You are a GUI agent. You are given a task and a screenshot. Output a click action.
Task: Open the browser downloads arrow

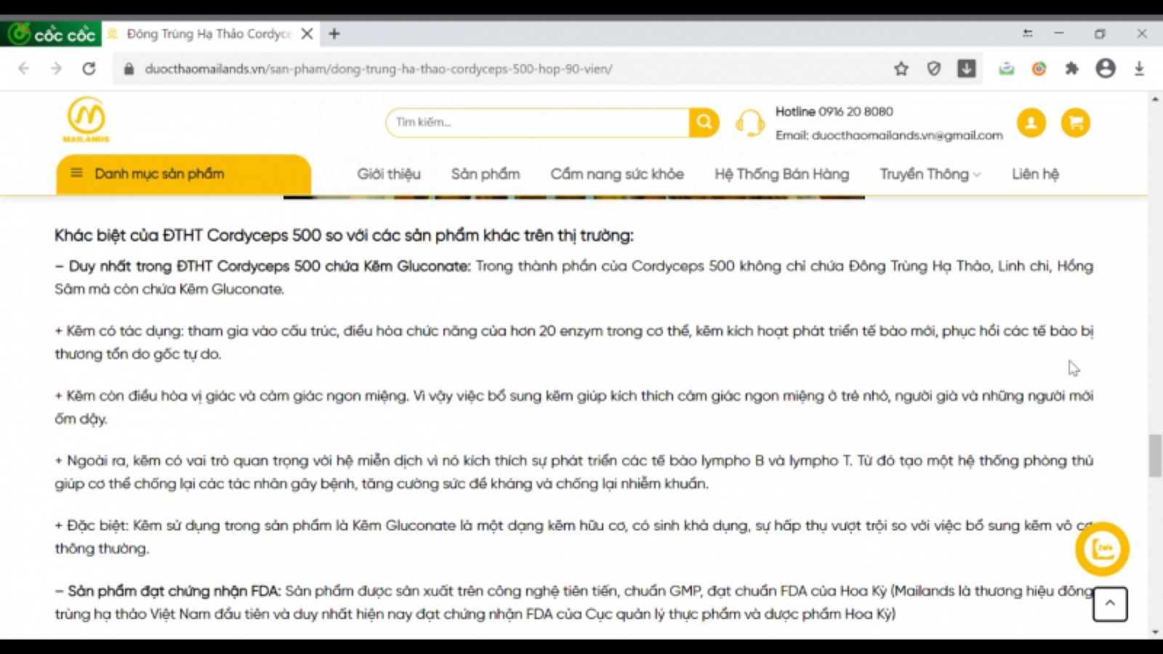click(x=1139, y=69)
